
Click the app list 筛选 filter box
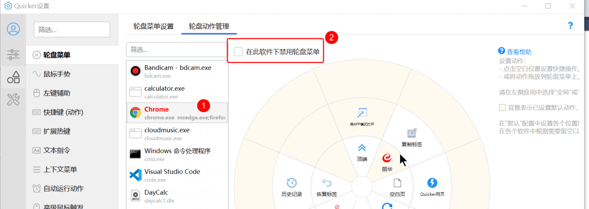click(177, 49)
